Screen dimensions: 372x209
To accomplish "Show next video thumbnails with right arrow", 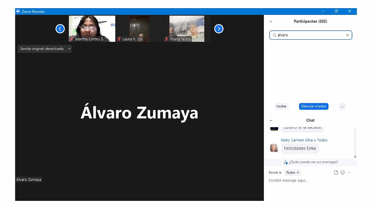I will click(x=219, y=29).
